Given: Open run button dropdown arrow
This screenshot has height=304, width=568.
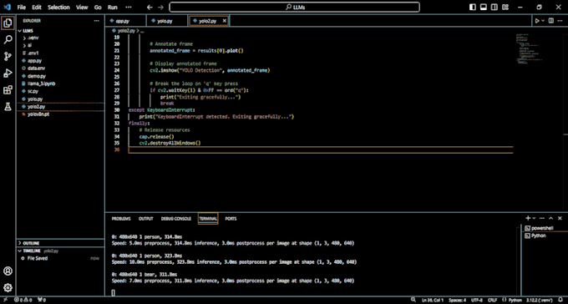Looking at the screenshot, I should coord(543,21).
